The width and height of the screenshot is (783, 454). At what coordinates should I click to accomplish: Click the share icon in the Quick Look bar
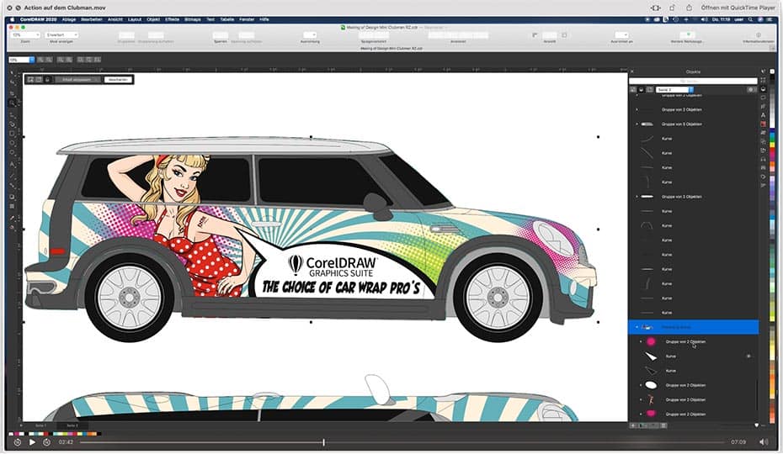click(x=689, y=8)
